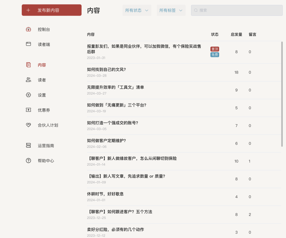The height and width of the screenshot is (238, 286).
Task: Click the 帮助中心 question mark icon
Action: coord(28,161)
